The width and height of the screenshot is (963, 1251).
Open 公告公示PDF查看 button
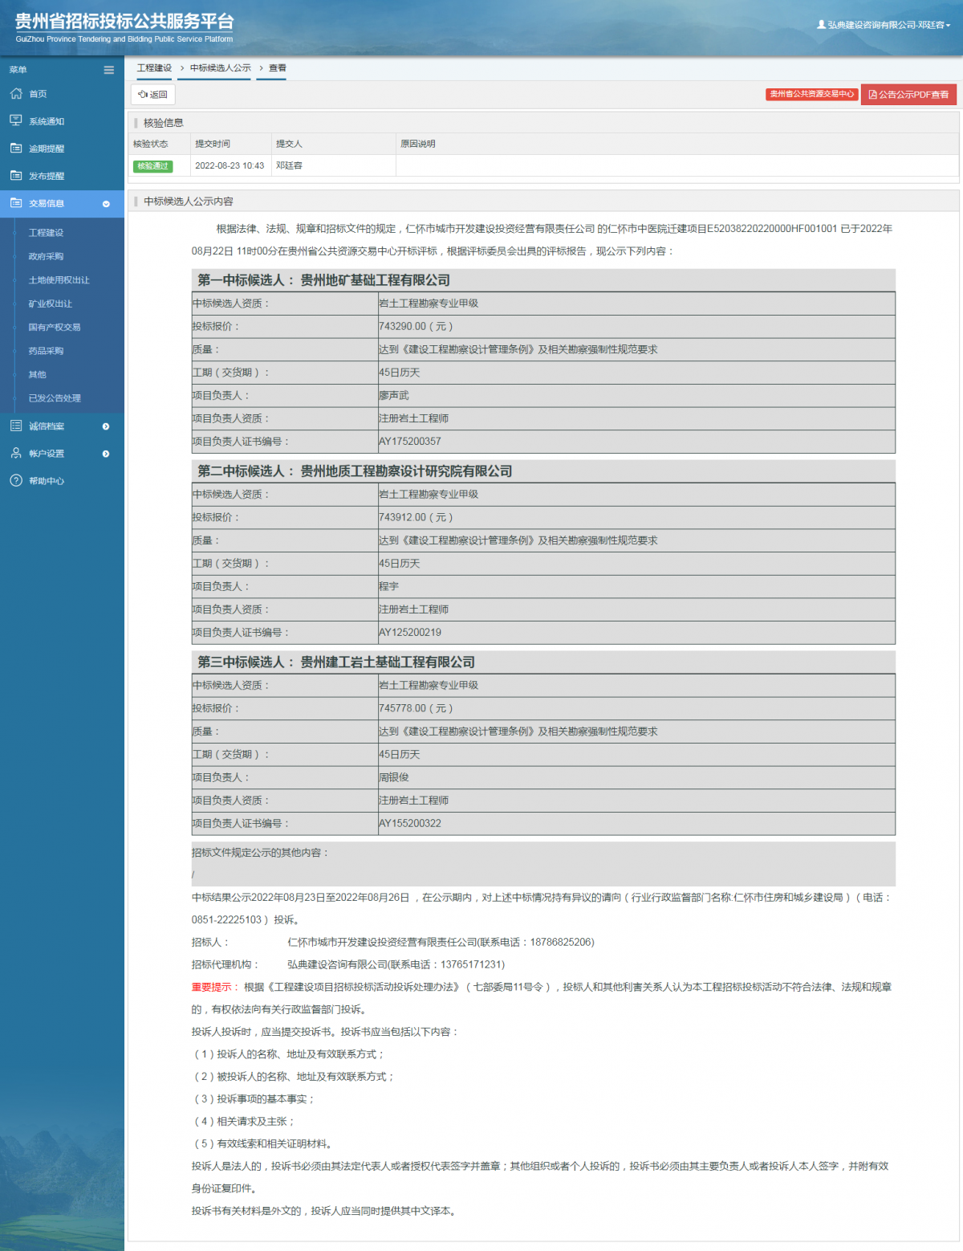coord(908,95)
